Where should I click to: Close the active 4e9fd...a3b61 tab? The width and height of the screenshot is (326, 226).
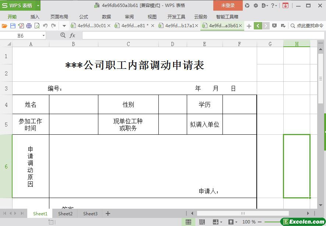click(240, 25)
